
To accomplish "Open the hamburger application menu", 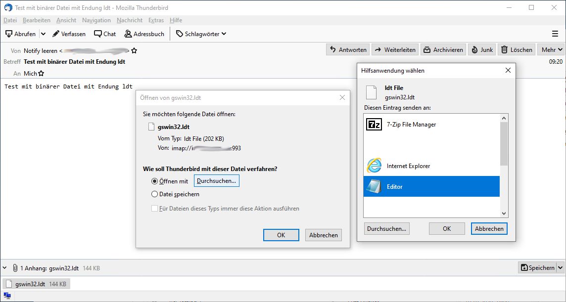I will pyautogui.click(x=555, y=34).
